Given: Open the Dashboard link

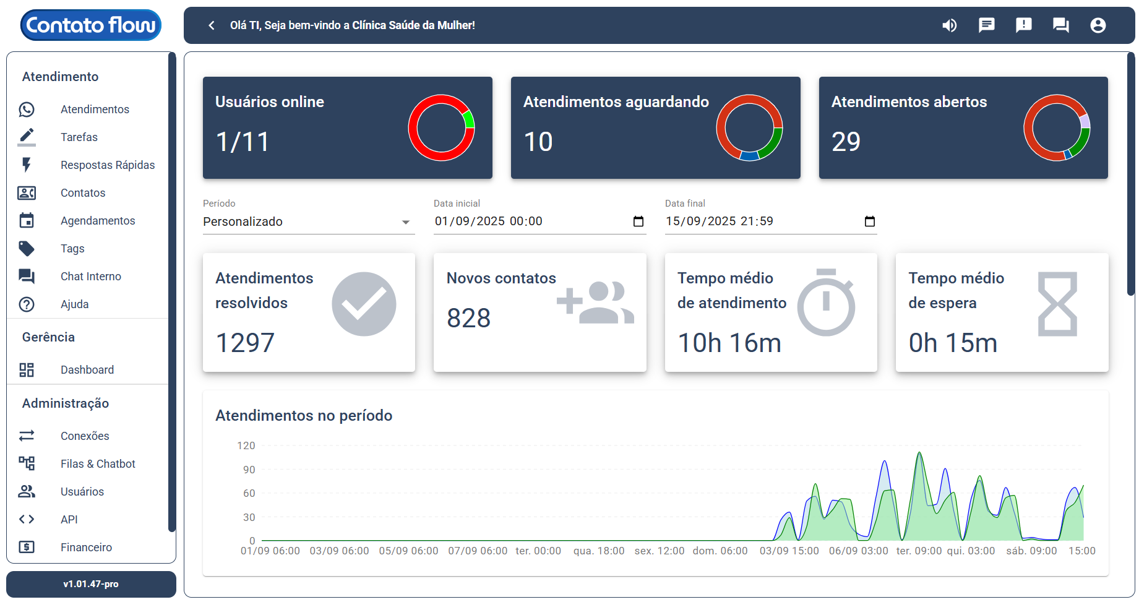Looking at the screenshot, I should 87,370.
